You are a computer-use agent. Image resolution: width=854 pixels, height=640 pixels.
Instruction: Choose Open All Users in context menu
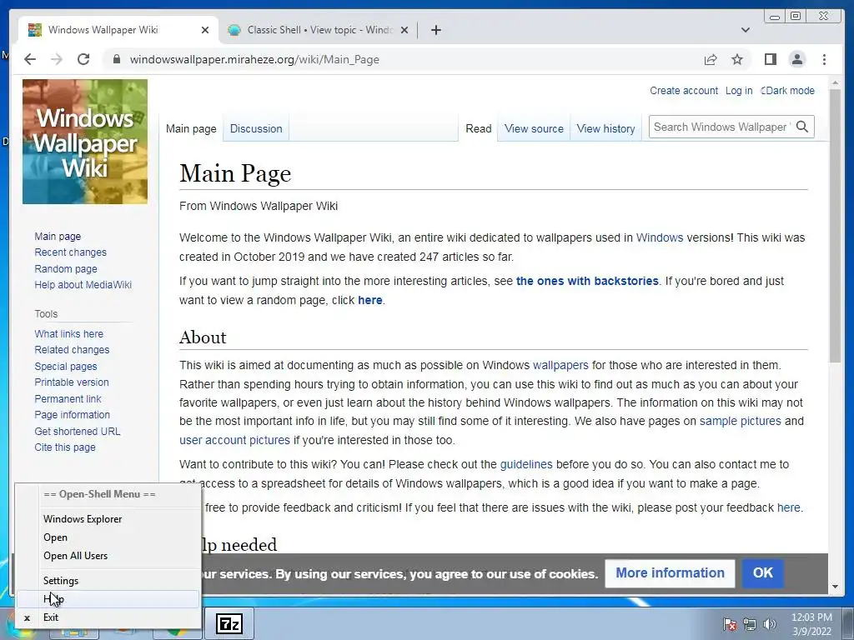[x=108, y=556]
